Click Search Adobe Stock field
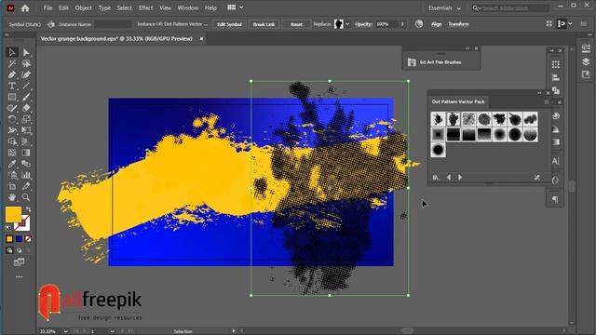 pyautogui.click(x=511, y=8)
